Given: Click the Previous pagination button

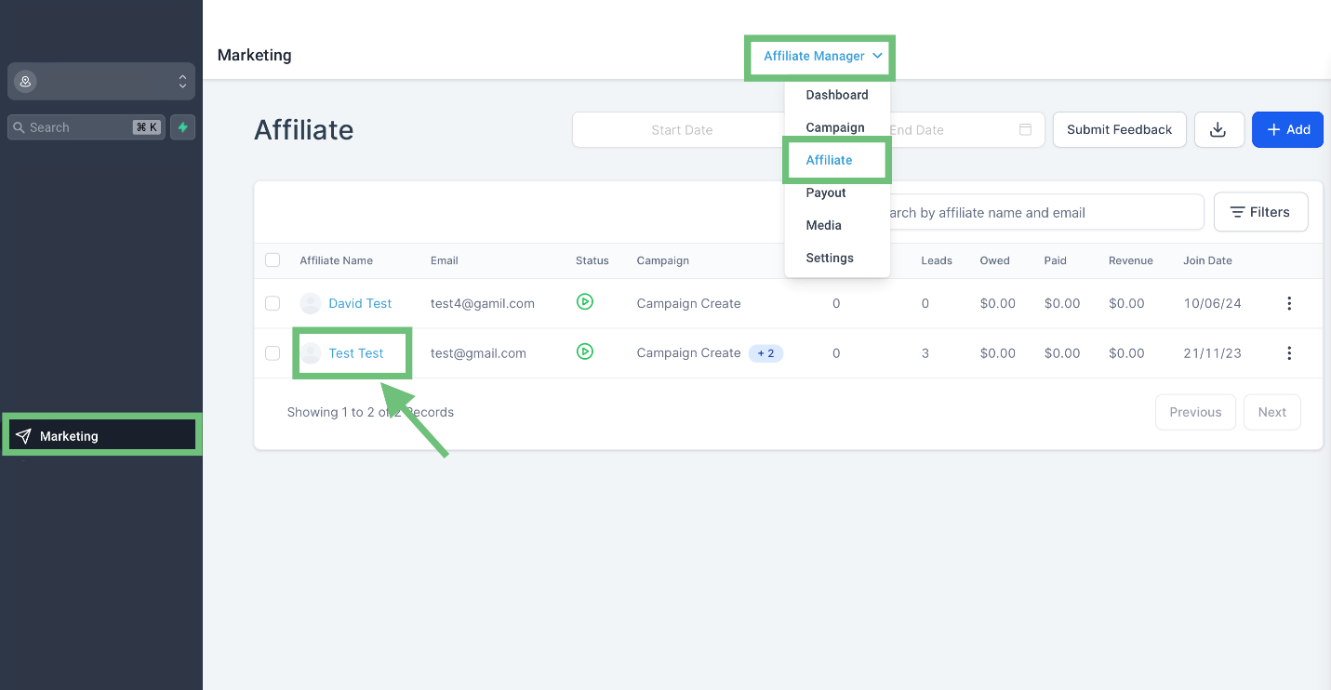Looking at the screenshot, I should pos(1195,412).
